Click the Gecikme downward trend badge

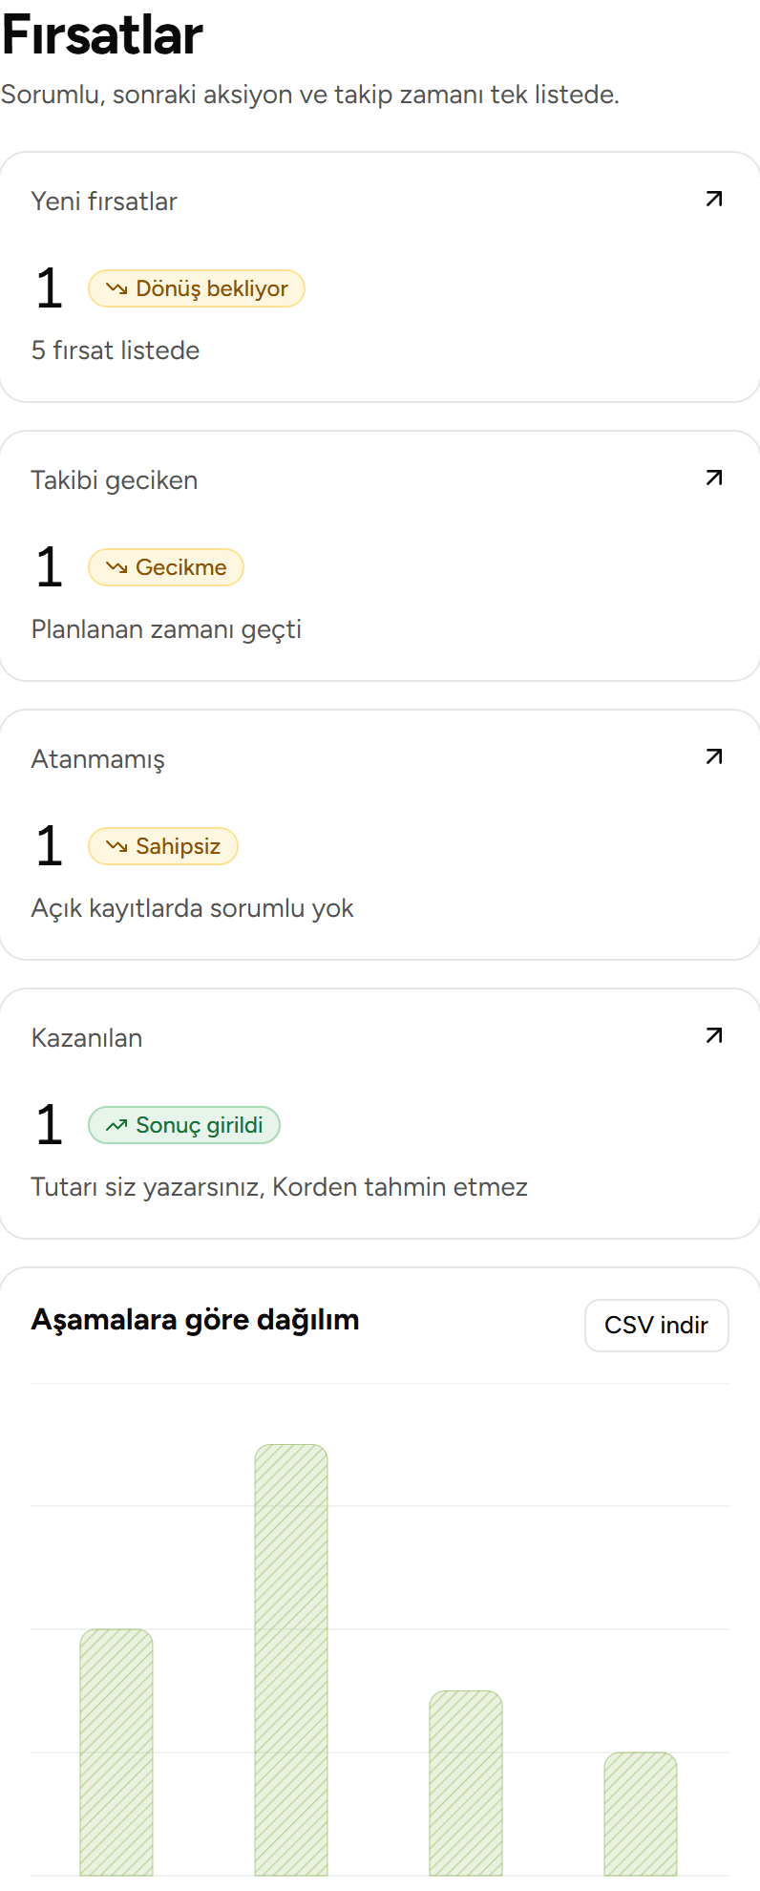[166, 567]
